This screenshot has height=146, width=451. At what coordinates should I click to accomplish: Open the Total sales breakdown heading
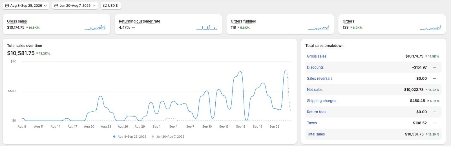coord(324,46)
